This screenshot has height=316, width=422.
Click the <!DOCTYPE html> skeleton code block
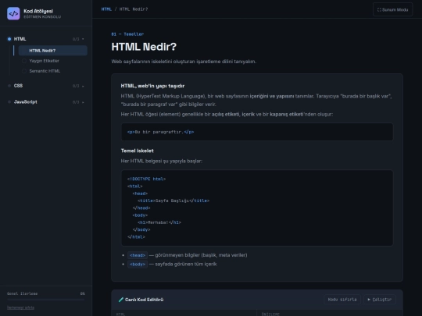pyautogui.click(x=257, y=208)
